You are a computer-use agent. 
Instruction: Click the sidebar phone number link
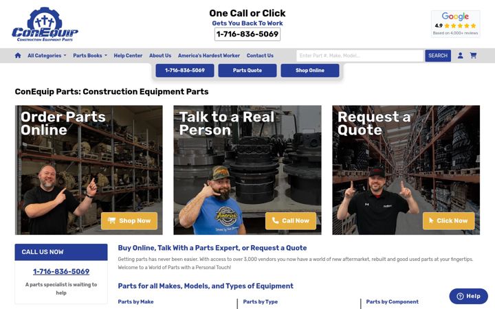61,271
